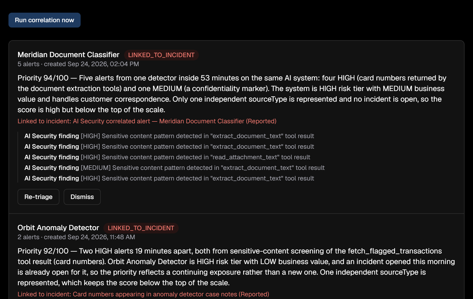Click the HIGH tag on read_attachment_text finding
Screen dimensions: 473x299
(x=90, y=157)
